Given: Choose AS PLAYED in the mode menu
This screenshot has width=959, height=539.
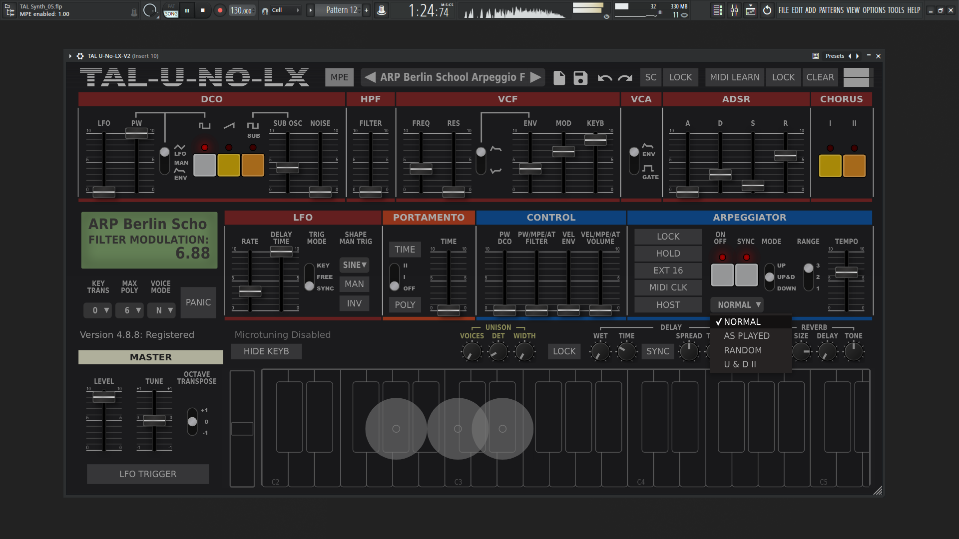Looking at the screenshot, I should pyautogui.click(x=747, y=336).
